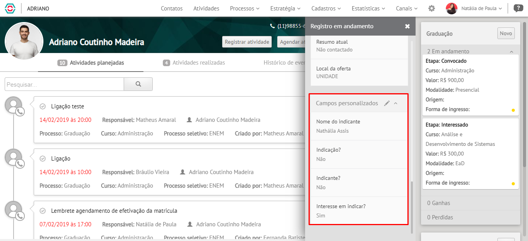Click the 'Resumo atual' Não contactado field
Viewport: 528px width, 241px height.
click(359, 46)
